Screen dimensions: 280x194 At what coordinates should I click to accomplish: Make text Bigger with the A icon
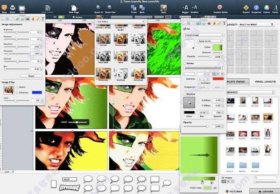point(185,7)
